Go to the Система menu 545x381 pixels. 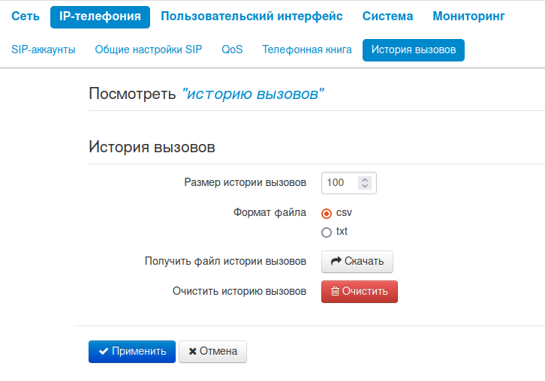[x=387, y=16]
